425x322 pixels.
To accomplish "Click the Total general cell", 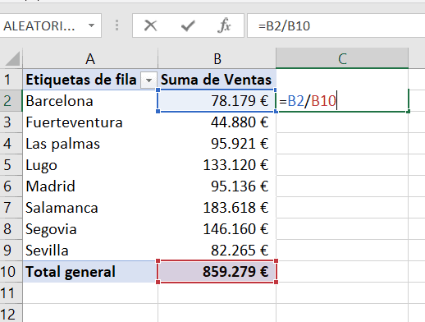I will [x=90, y=272].
